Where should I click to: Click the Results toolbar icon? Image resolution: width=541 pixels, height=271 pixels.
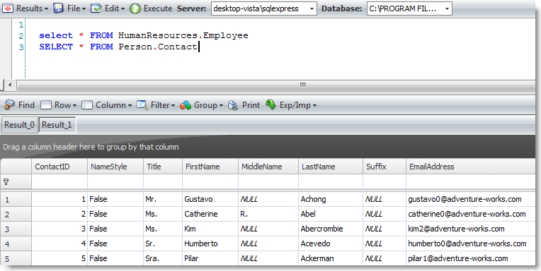click(8, 8)
